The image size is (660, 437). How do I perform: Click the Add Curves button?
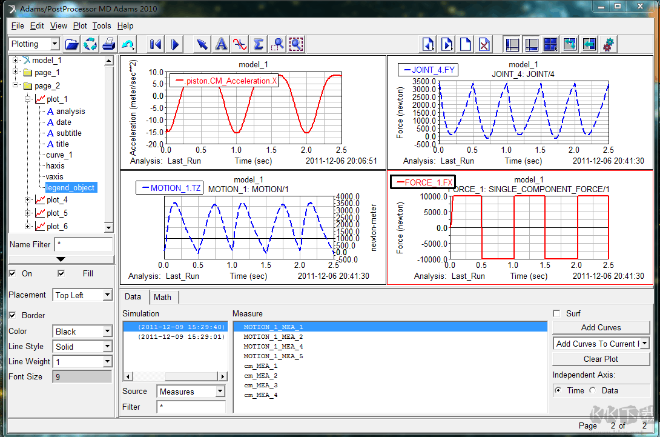coord(601,327)
